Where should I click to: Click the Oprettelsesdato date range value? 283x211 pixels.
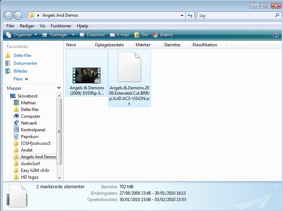pyautogui.click(x=153, y=200)
